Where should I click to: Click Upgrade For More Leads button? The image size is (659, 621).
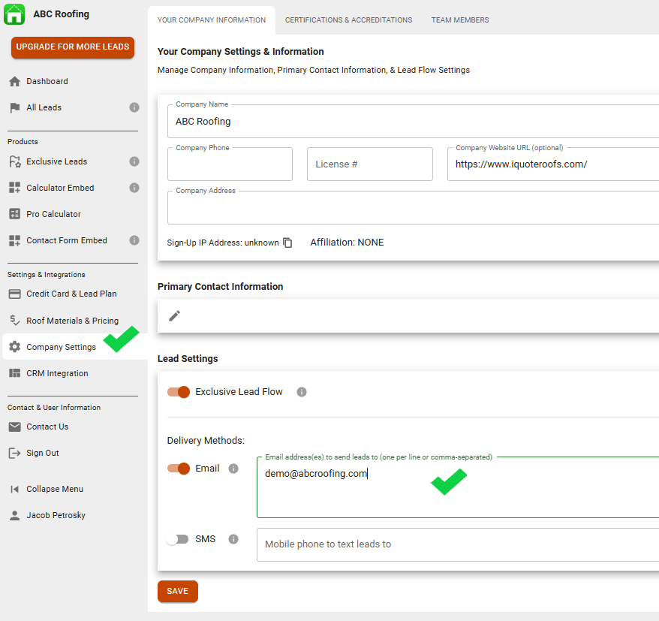(x=73, y=47)
